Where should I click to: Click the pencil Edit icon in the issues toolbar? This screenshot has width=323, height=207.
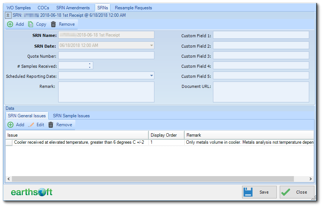(x=31, y=125)
